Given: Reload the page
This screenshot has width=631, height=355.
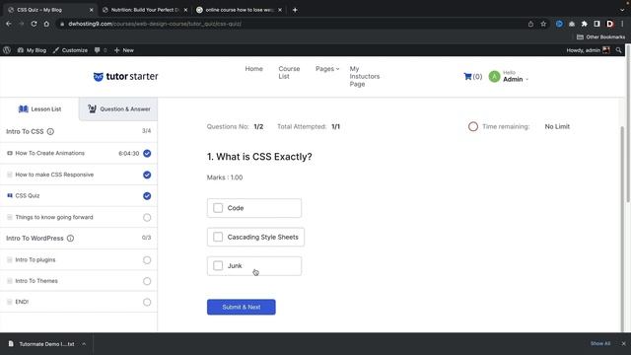Looking at the screenshot, I should click(34, 24).
